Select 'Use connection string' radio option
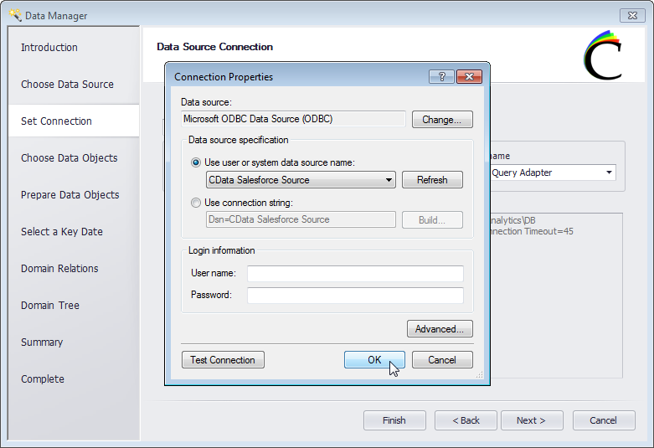The image size is (654, 448). [196, 203]
